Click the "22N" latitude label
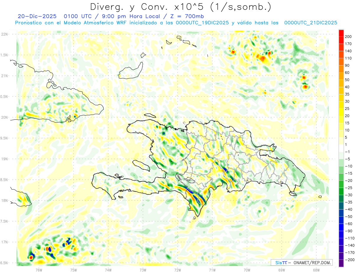355x274 pixels. 4,34
